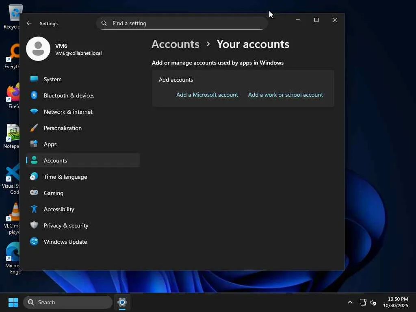Image resolution: width=416 pixels, height=312 pixels.
Task: Open Bluetooth & devices settings
Action: coord(83,95)
